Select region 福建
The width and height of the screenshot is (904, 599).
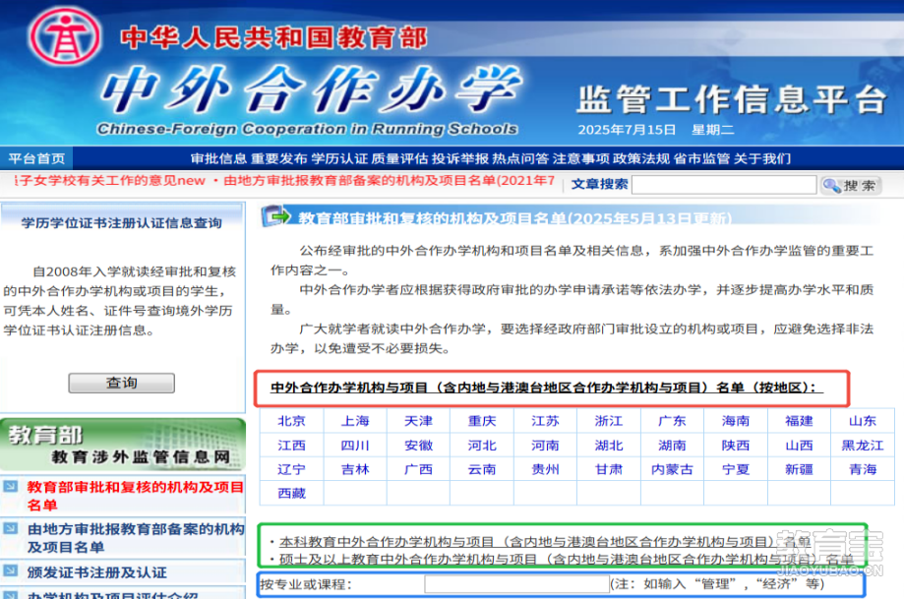(x=799, y=421)
